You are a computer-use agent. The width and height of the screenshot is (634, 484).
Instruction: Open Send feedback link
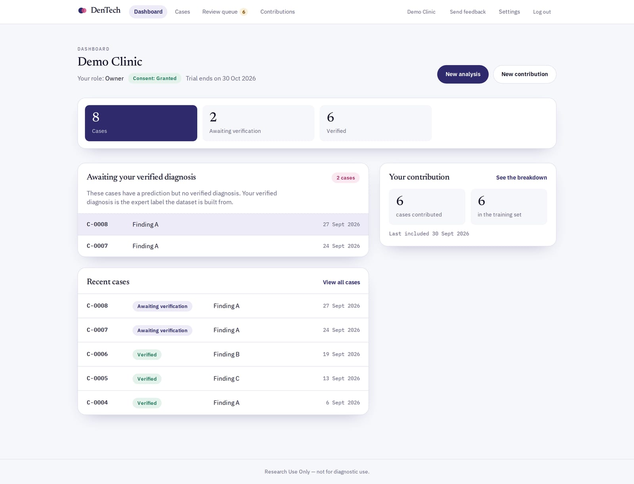tap(468, 12)
